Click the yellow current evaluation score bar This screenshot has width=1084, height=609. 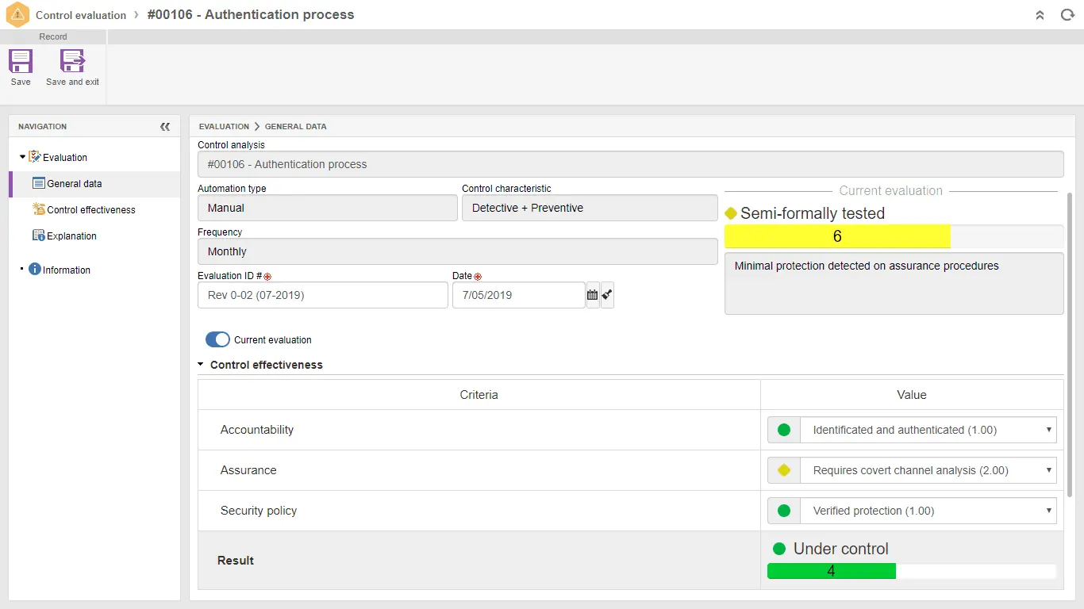[x=837, y=236]
